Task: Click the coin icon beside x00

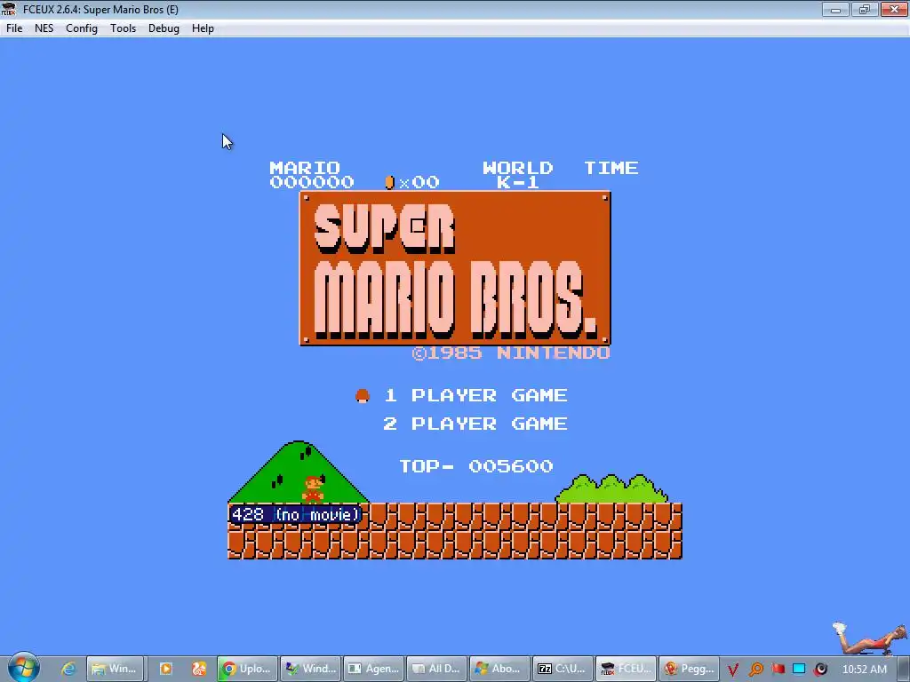Action: [389, 182]
